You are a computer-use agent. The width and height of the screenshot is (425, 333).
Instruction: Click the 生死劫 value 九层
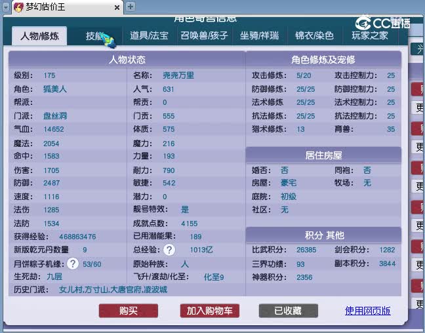[x=54, y=277]
